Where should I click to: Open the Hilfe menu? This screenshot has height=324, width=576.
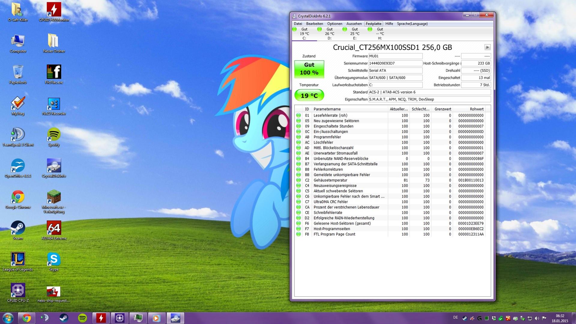point(389,24)
